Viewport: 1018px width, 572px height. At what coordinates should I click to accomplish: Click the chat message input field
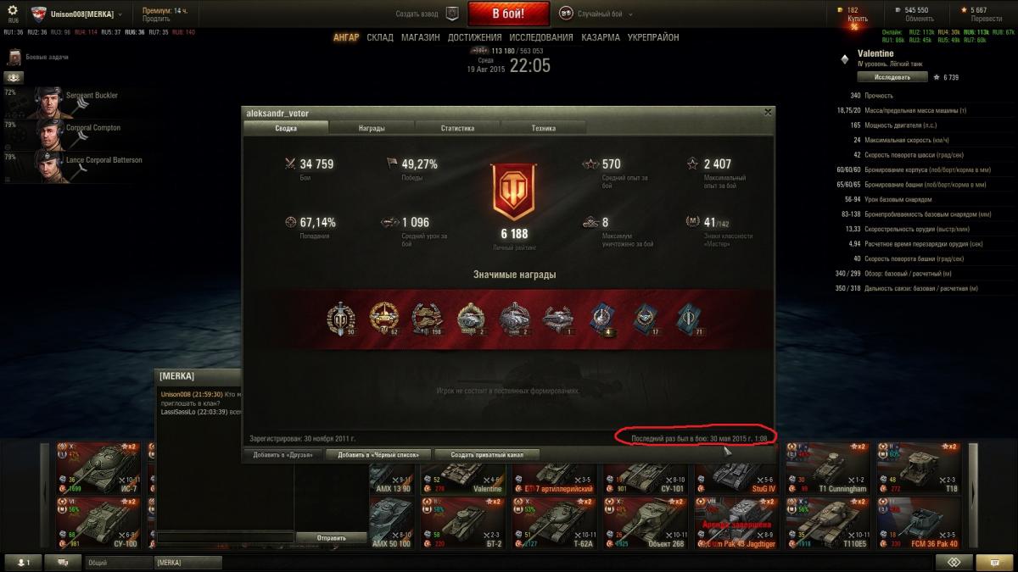(x=226, y=537)
